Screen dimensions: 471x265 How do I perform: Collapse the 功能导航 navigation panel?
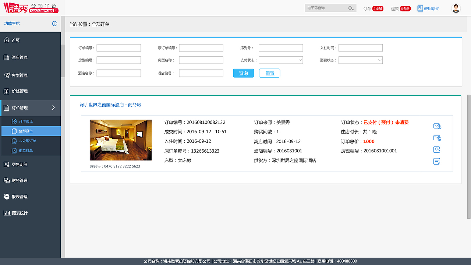55,24
